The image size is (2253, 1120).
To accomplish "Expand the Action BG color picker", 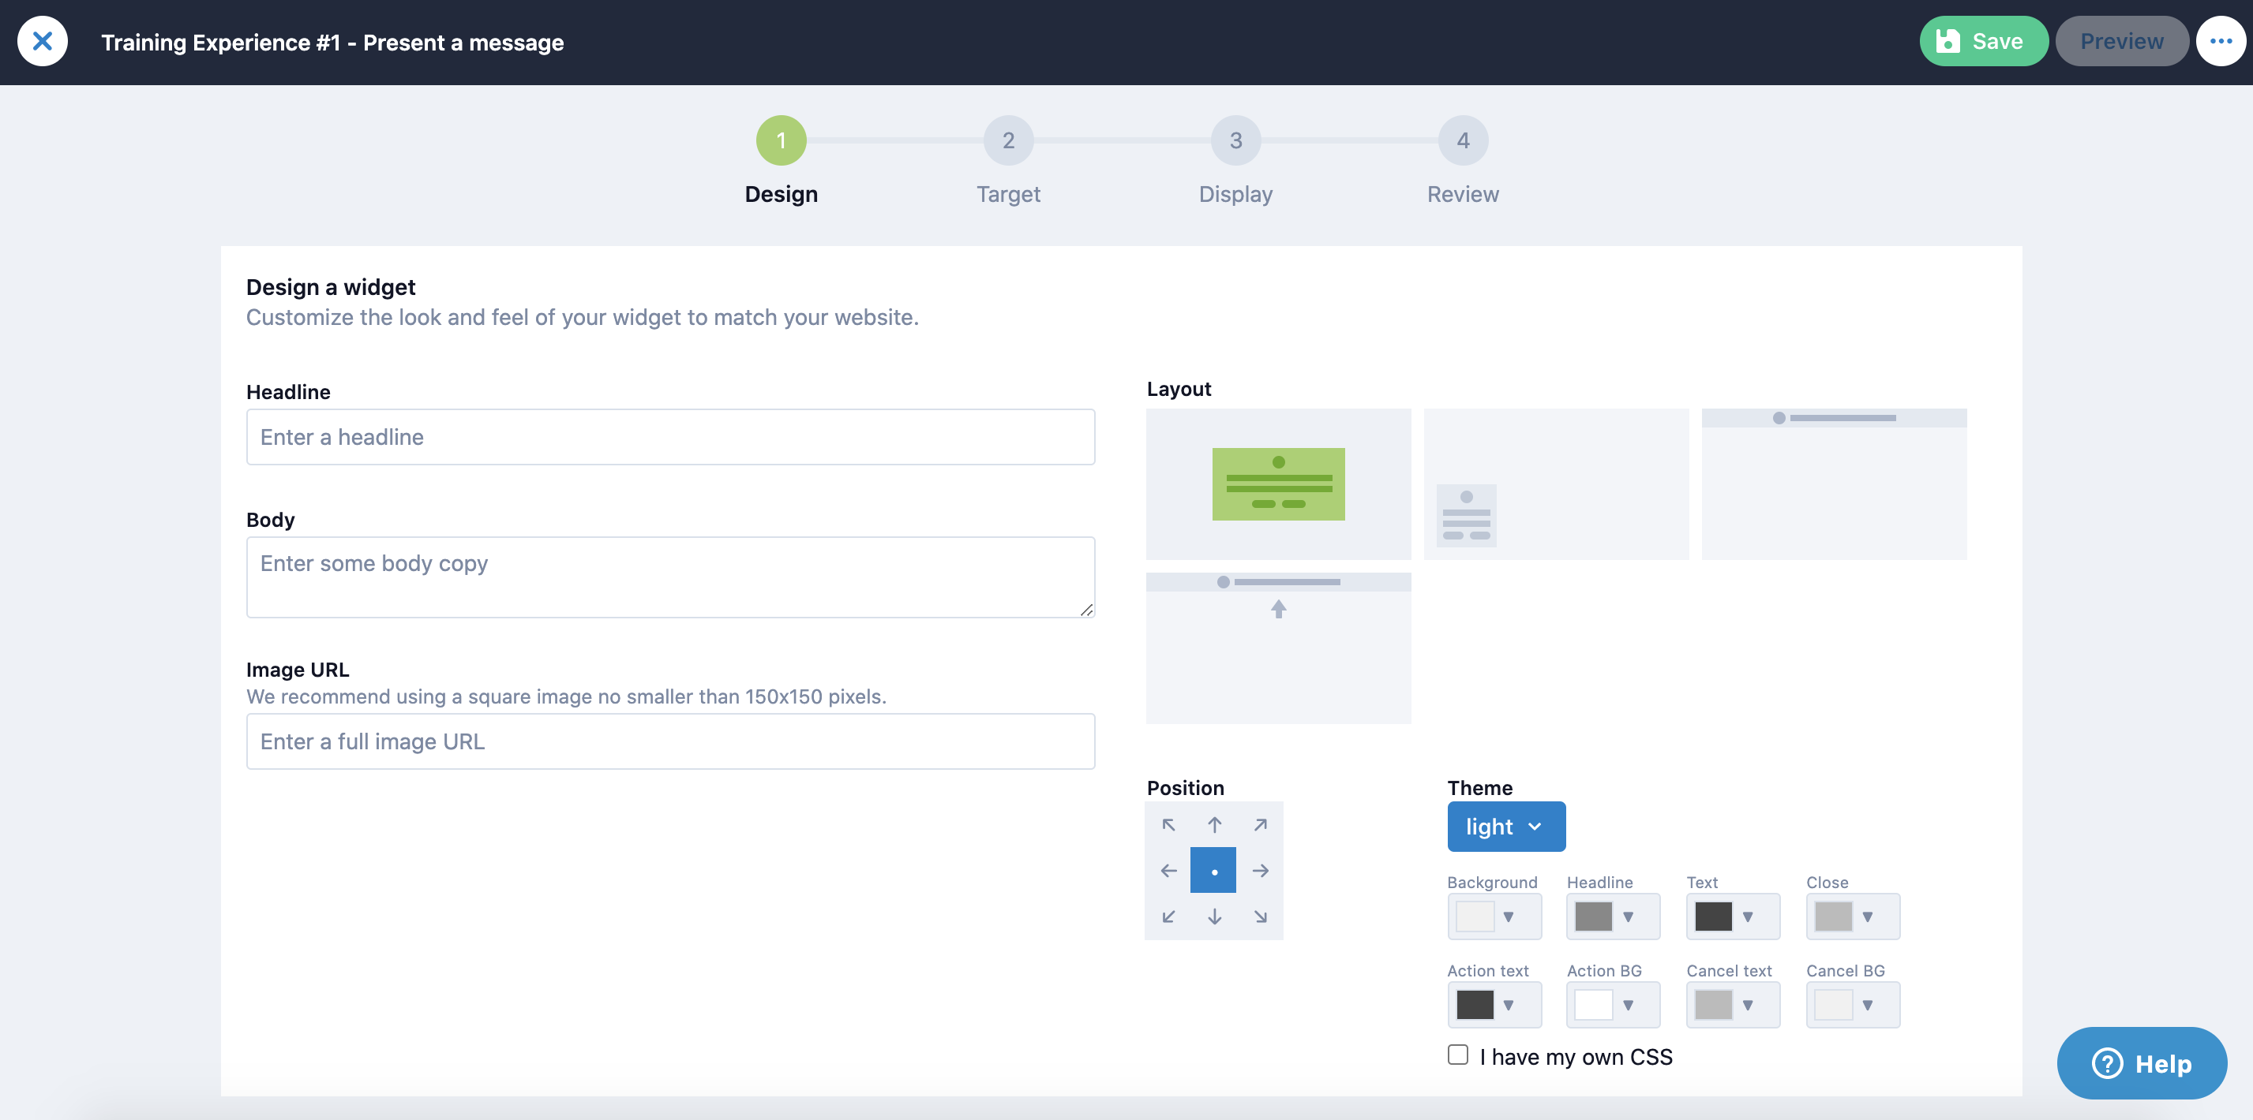I will tap(1613, 1005).
